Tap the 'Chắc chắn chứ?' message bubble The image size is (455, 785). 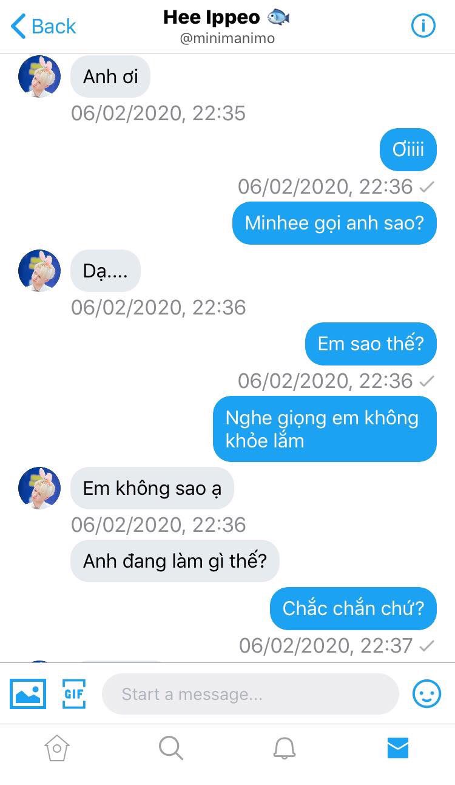[x=353, y=608]
